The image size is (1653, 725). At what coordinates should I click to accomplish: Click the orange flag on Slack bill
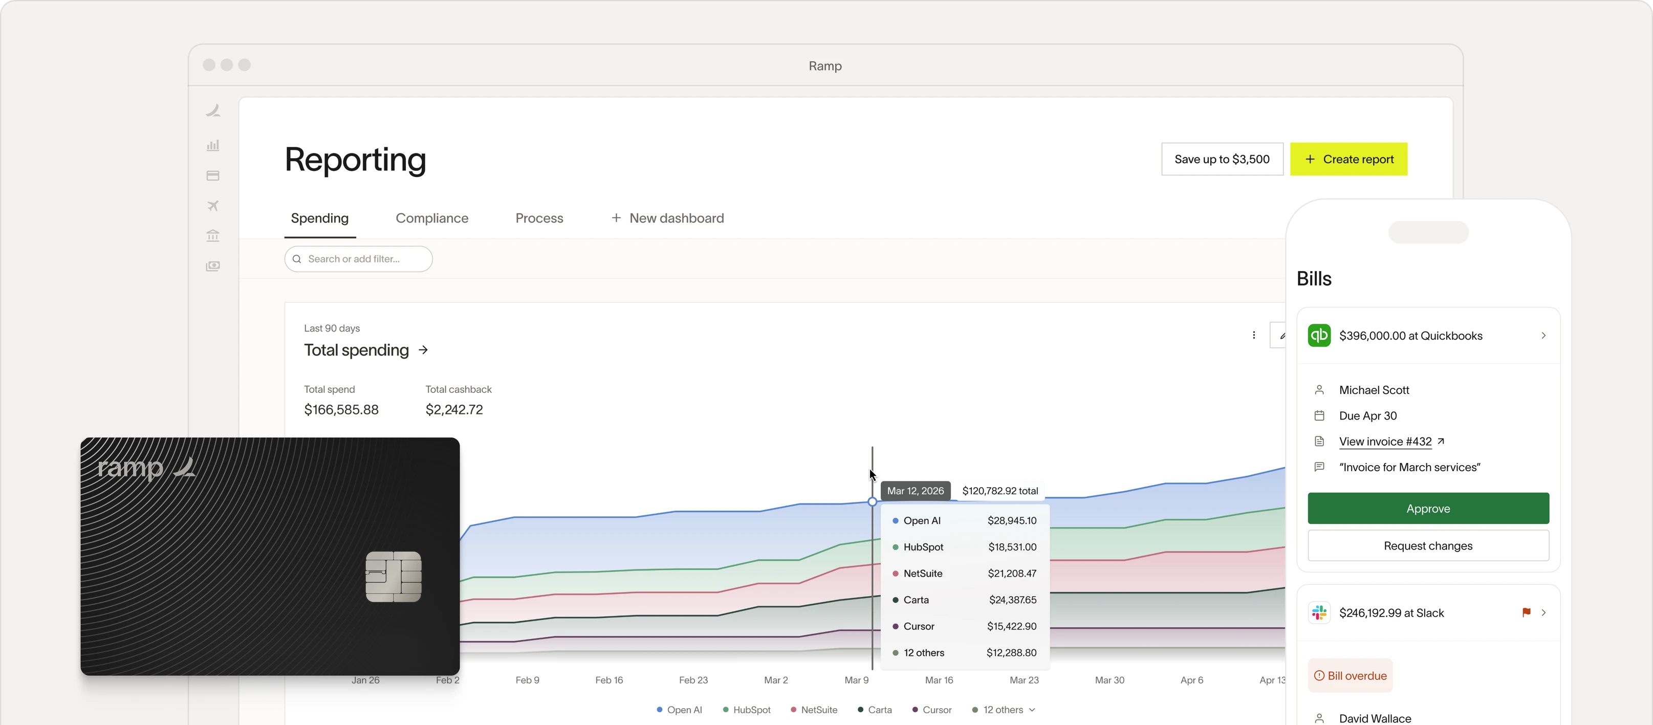(1526, 613)
